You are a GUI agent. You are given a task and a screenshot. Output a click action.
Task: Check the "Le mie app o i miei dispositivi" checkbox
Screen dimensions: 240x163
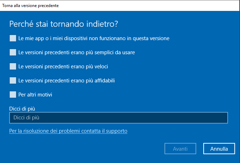pos(13,38)
